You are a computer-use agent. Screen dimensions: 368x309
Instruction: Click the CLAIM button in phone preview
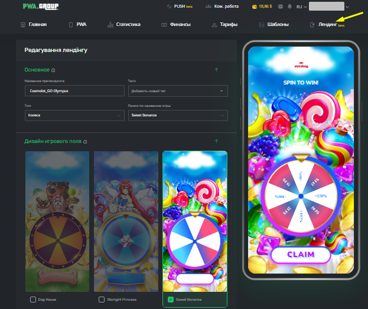point(301,255)
